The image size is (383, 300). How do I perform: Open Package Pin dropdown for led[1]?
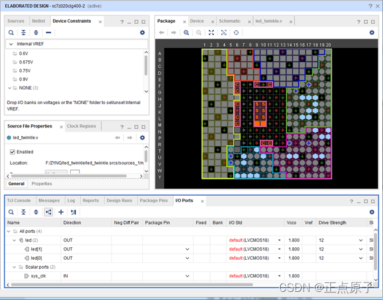tap(187, 249)
